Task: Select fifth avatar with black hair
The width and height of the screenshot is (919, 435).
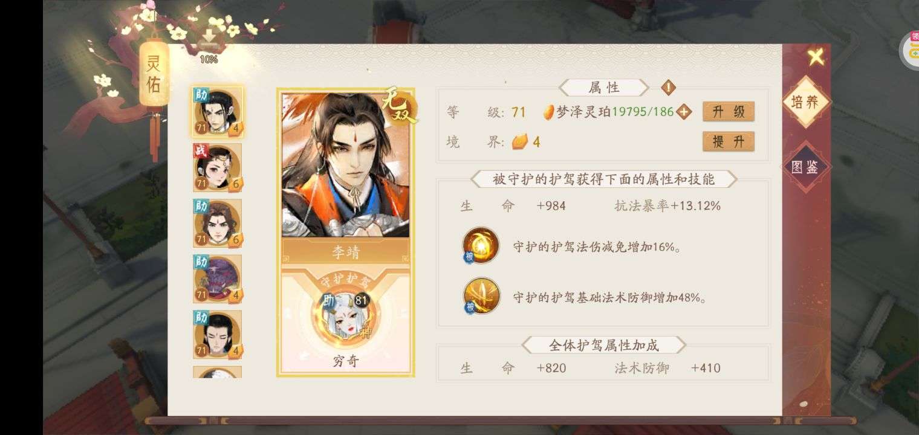Action: pos(218,334)
